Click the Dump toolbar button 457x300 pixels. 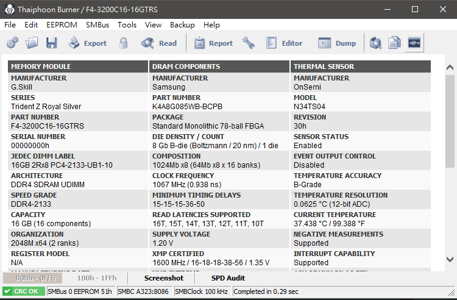click(337, 43)
